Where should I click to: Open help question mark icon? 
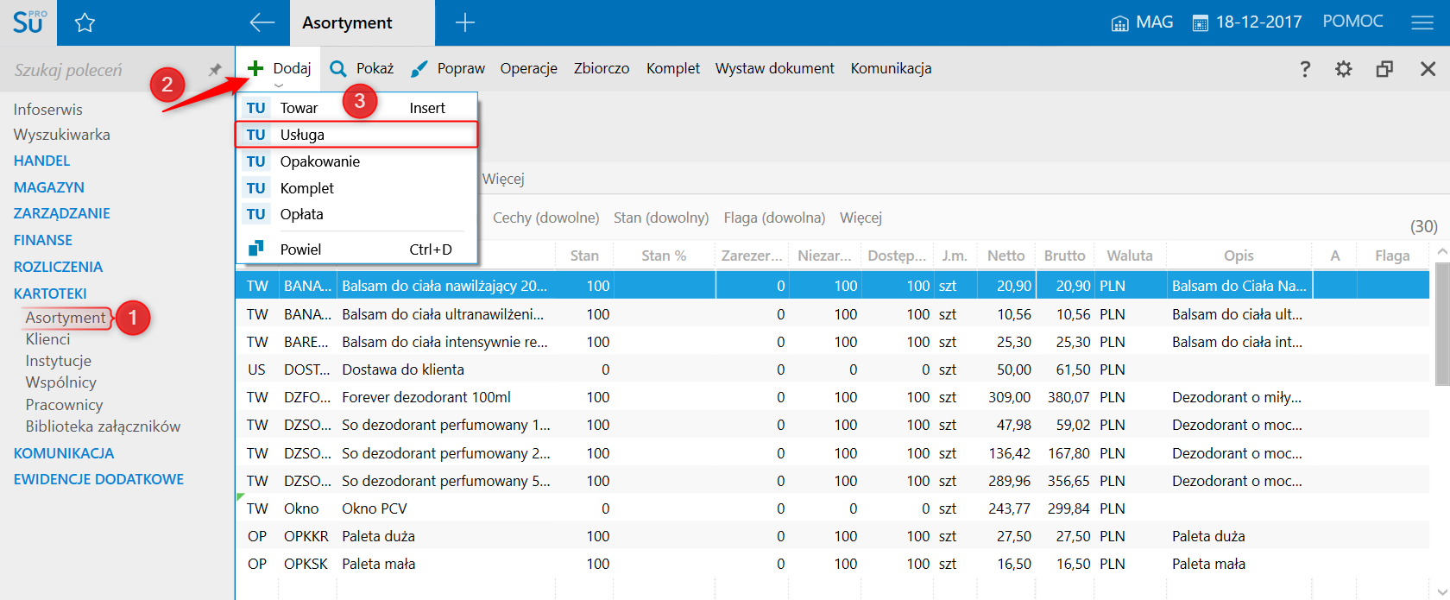tap(1305, 69)
